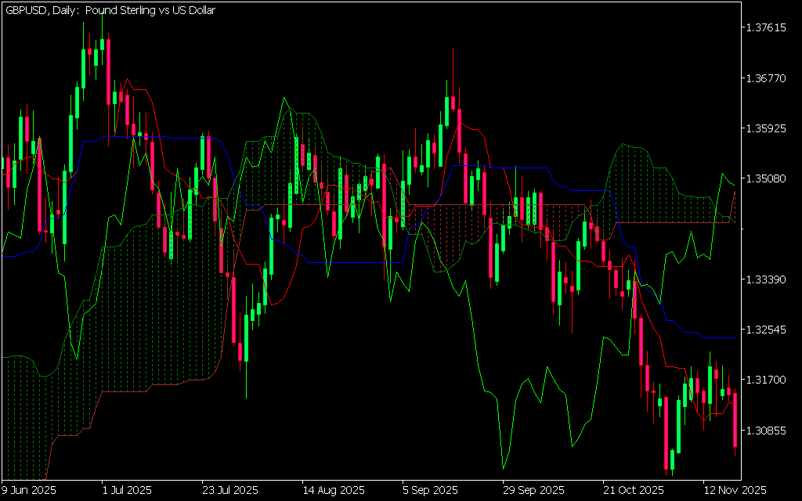Click the 23 Jul 2025 date label
Viewport: 802px width, 501px height.
pos(230,490)
